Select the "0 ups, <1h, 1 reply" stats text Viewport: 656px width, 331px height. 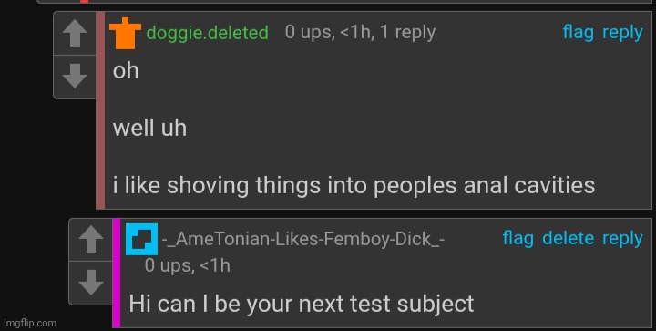click(x=360, y=32)
